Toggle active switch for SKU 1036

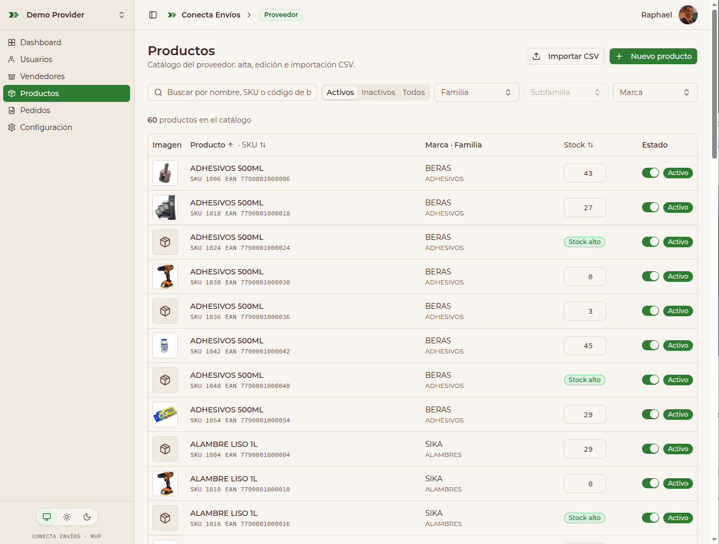[x=650, y=311]
